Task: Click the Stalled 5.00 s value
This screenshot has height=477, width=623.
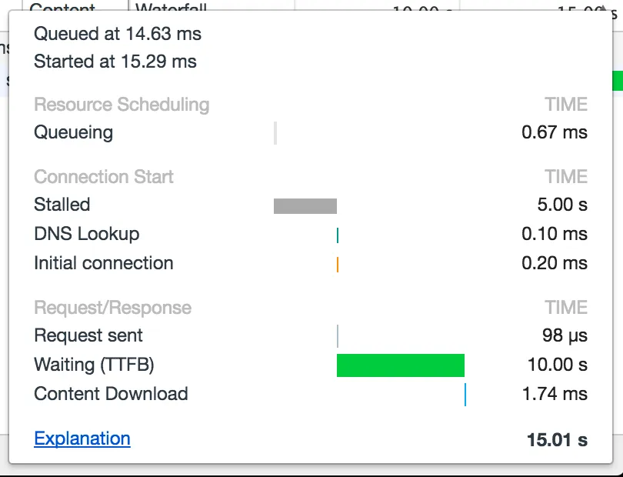Action: pyautogui.click(x=562, y=205)
